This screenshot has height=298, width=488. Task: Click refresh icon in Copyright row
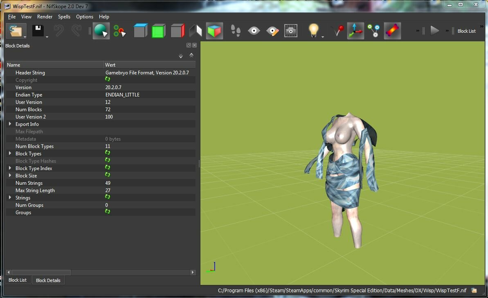click(x=108, y=79)
